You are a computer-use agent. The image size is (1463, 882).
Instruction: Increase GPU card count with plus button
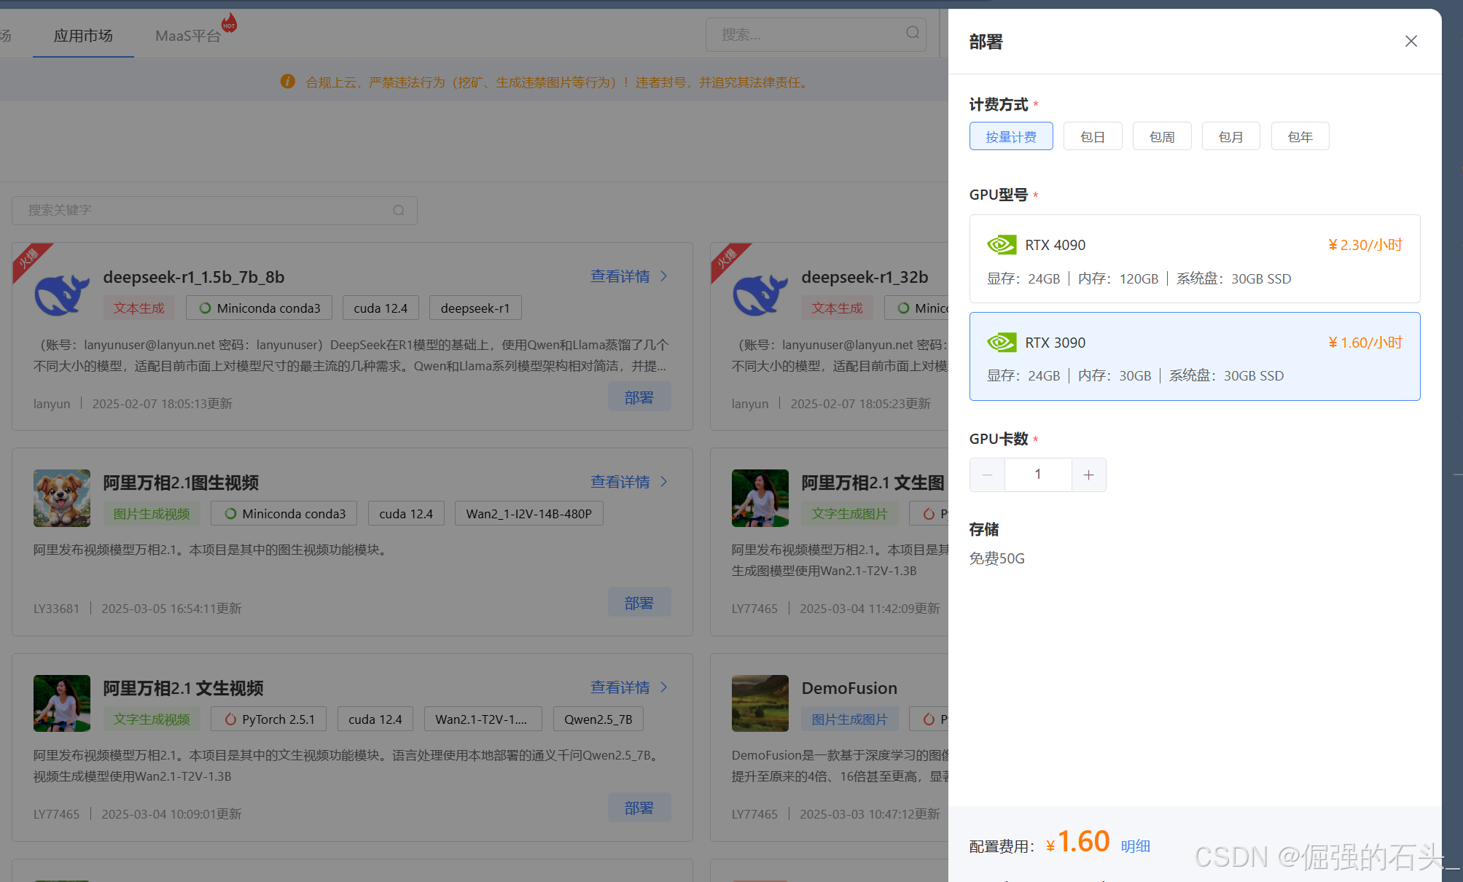click(1088, 475)
